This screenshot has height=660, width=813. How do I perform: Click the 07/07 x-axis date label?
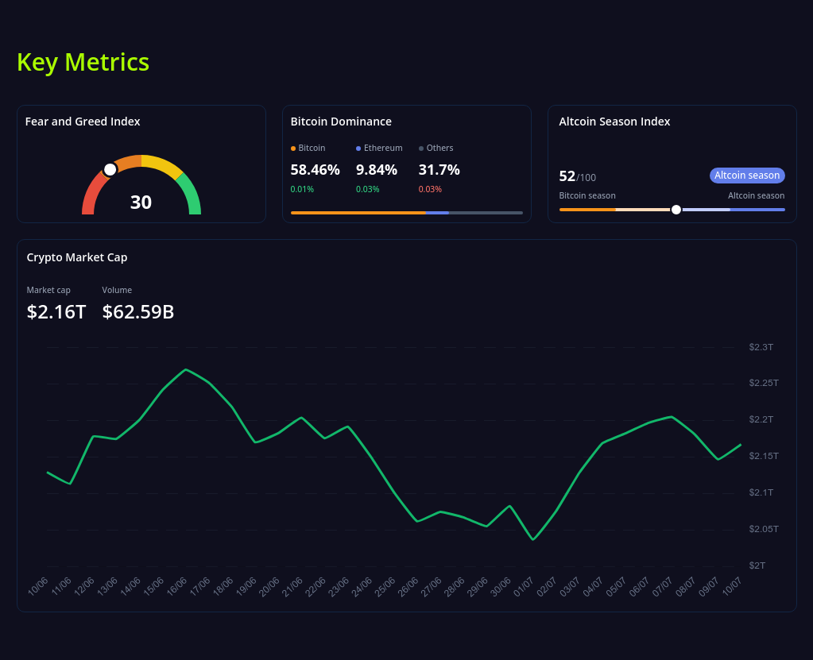663,586
